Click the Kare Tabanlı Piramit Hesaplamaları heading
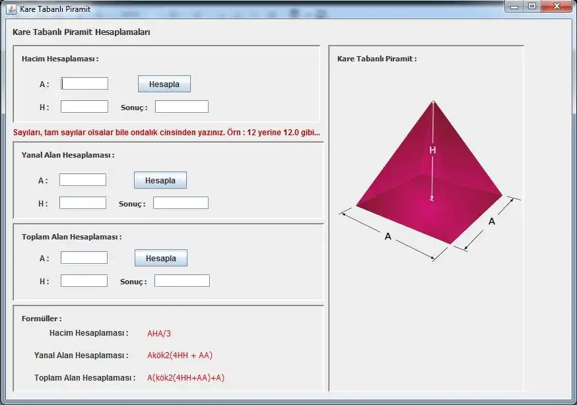This screenshot has width=577, height=405. tap(81, 32)
